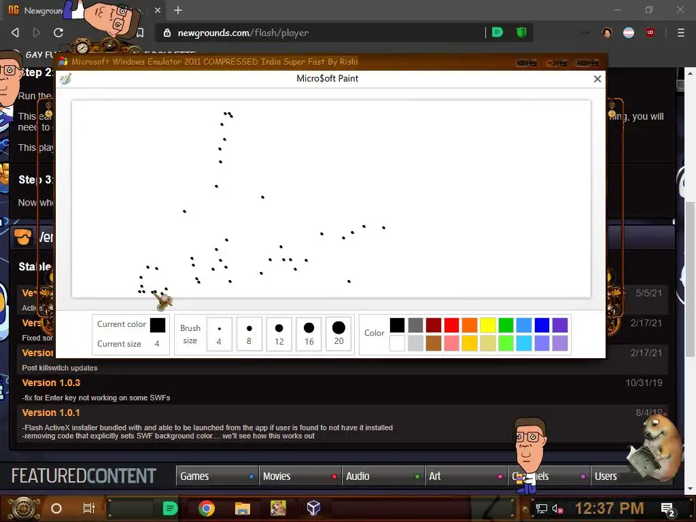Pick the purple color swatch

click(560, 325)
